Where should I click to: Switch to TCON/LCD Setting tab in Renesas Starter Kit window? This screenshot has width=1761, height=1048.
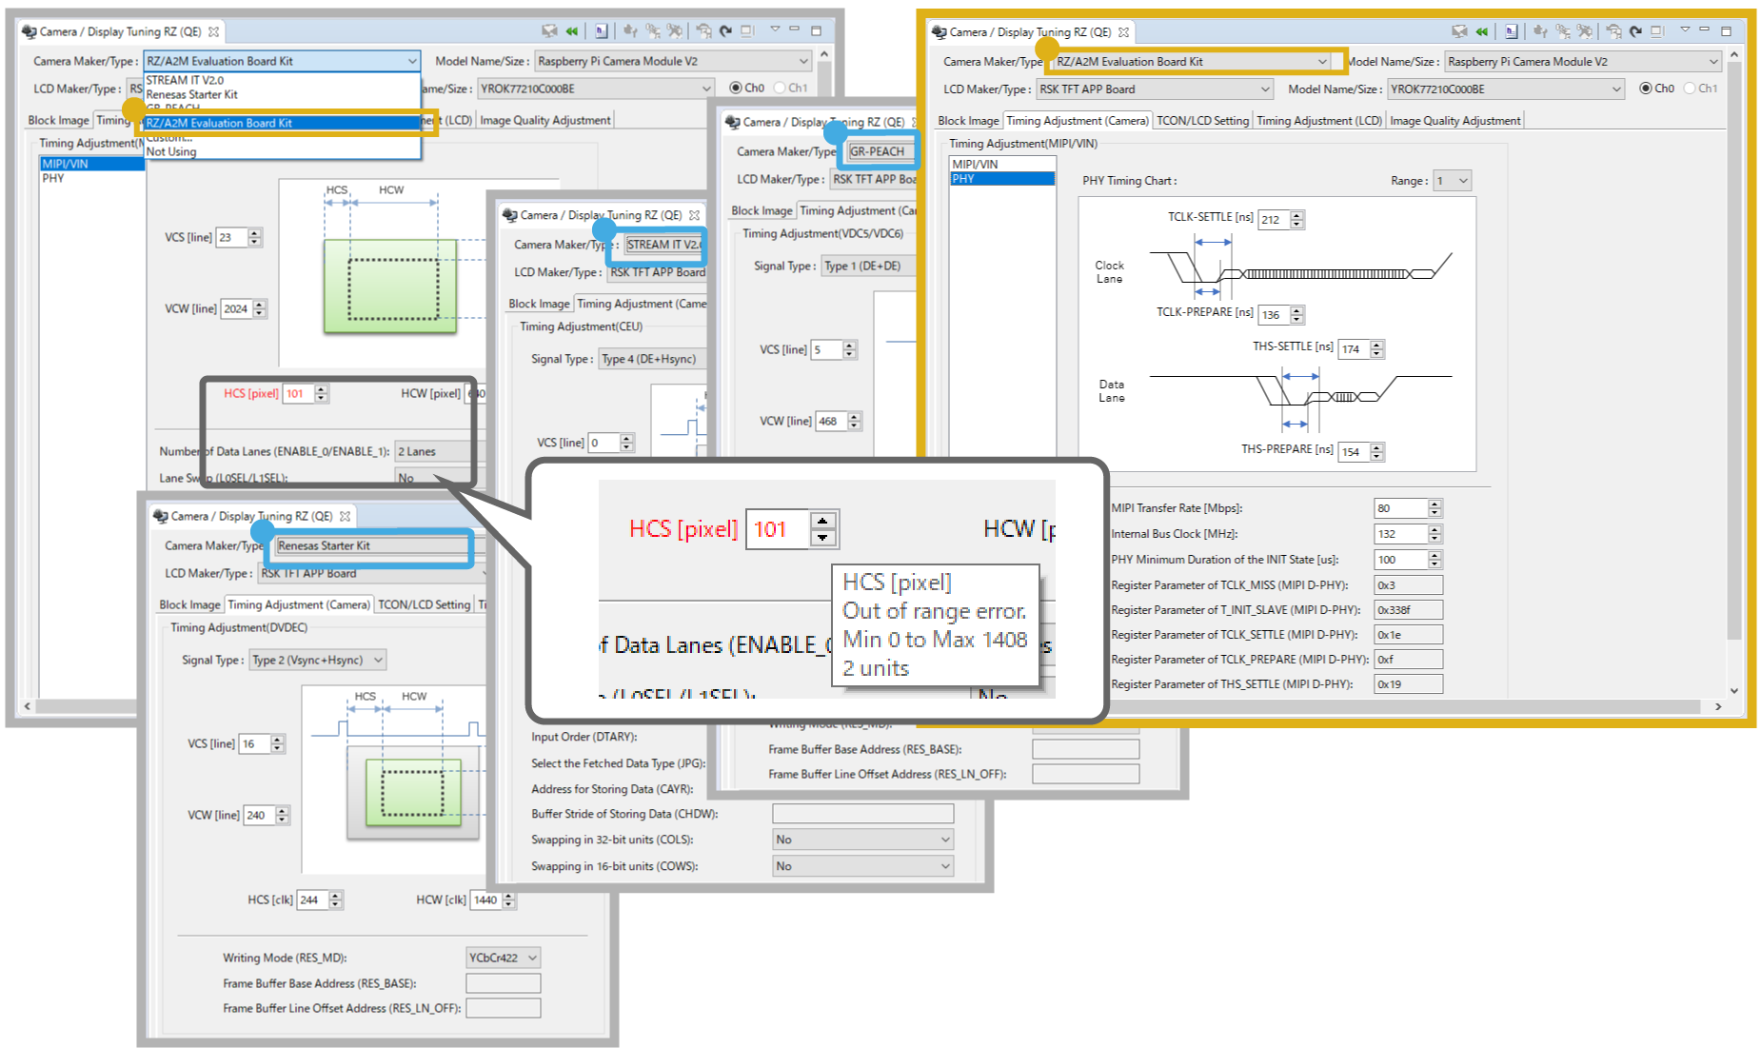[x=424, y=604]
